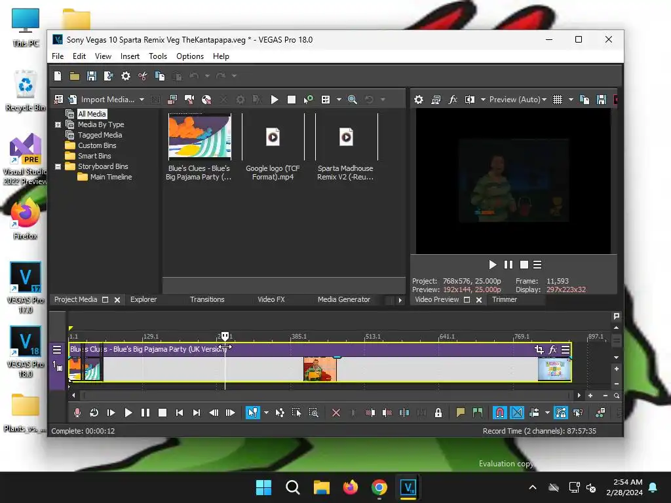This screenshot has height=503, width=671.
Task: Open the Options menu
Action: click(x=190, y=56)
